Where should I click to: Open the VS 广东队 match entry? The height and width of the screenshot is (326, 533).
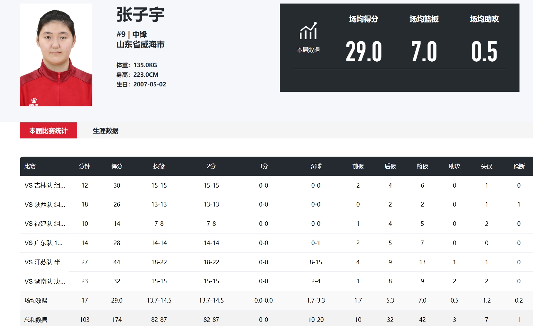pyautogui.click(x=43, y=243)
